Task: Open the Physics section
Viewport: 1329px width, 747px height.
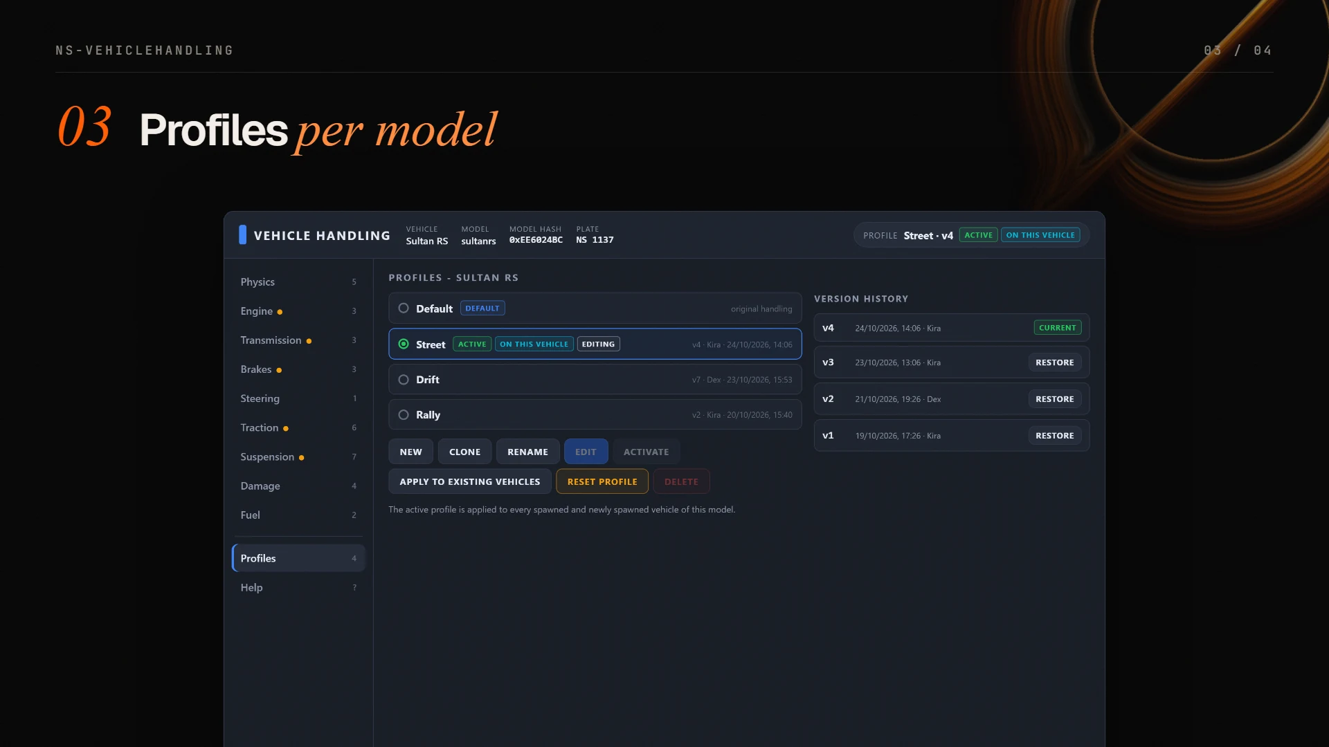Action: pyautogui.click(x=298, y=282)
